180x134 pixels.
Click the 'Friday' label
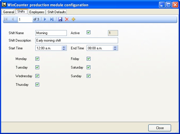[75, 59]
